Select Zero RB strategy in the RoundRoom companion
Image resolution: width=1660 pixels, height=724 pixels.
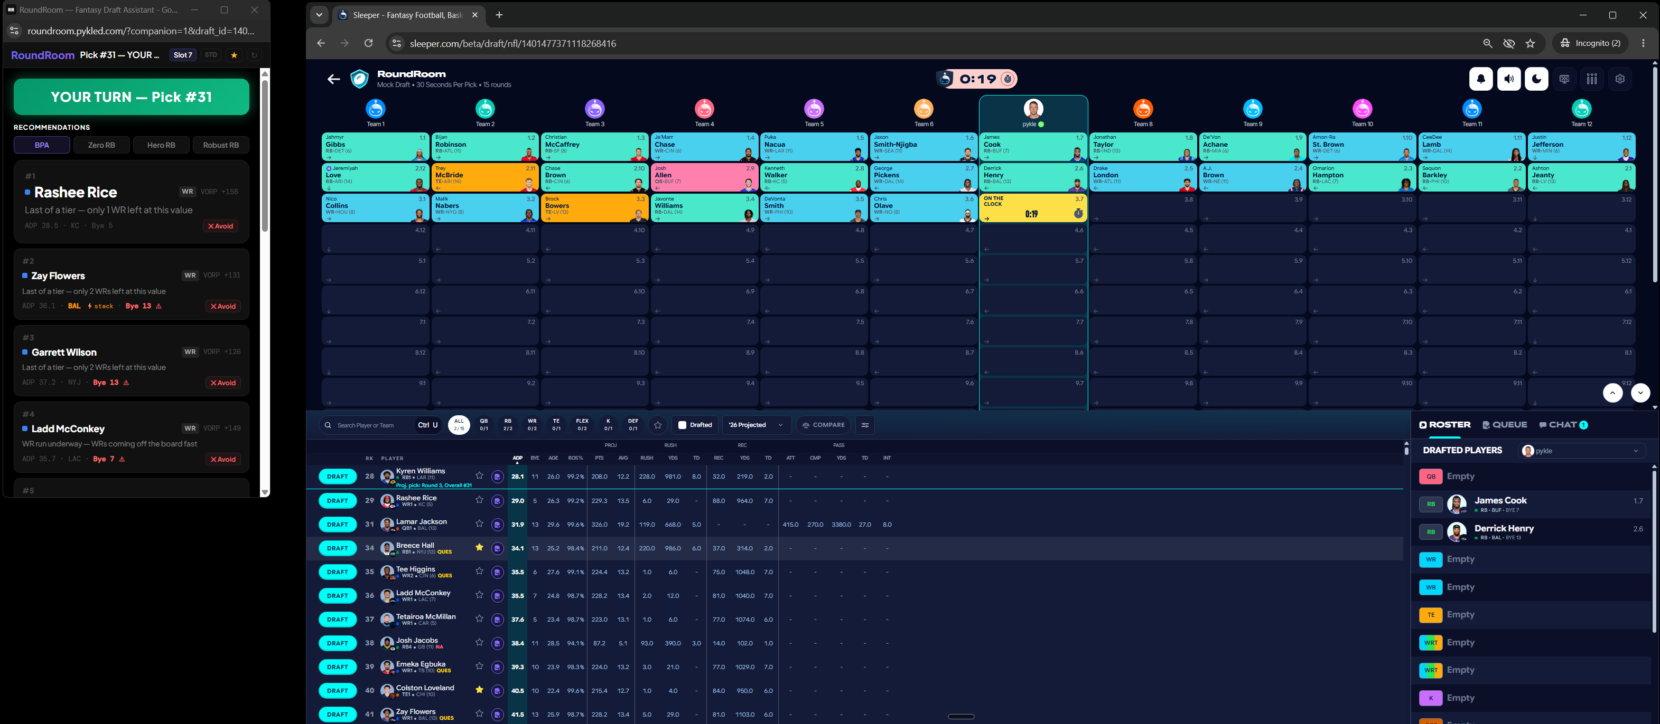pos(101,145)
